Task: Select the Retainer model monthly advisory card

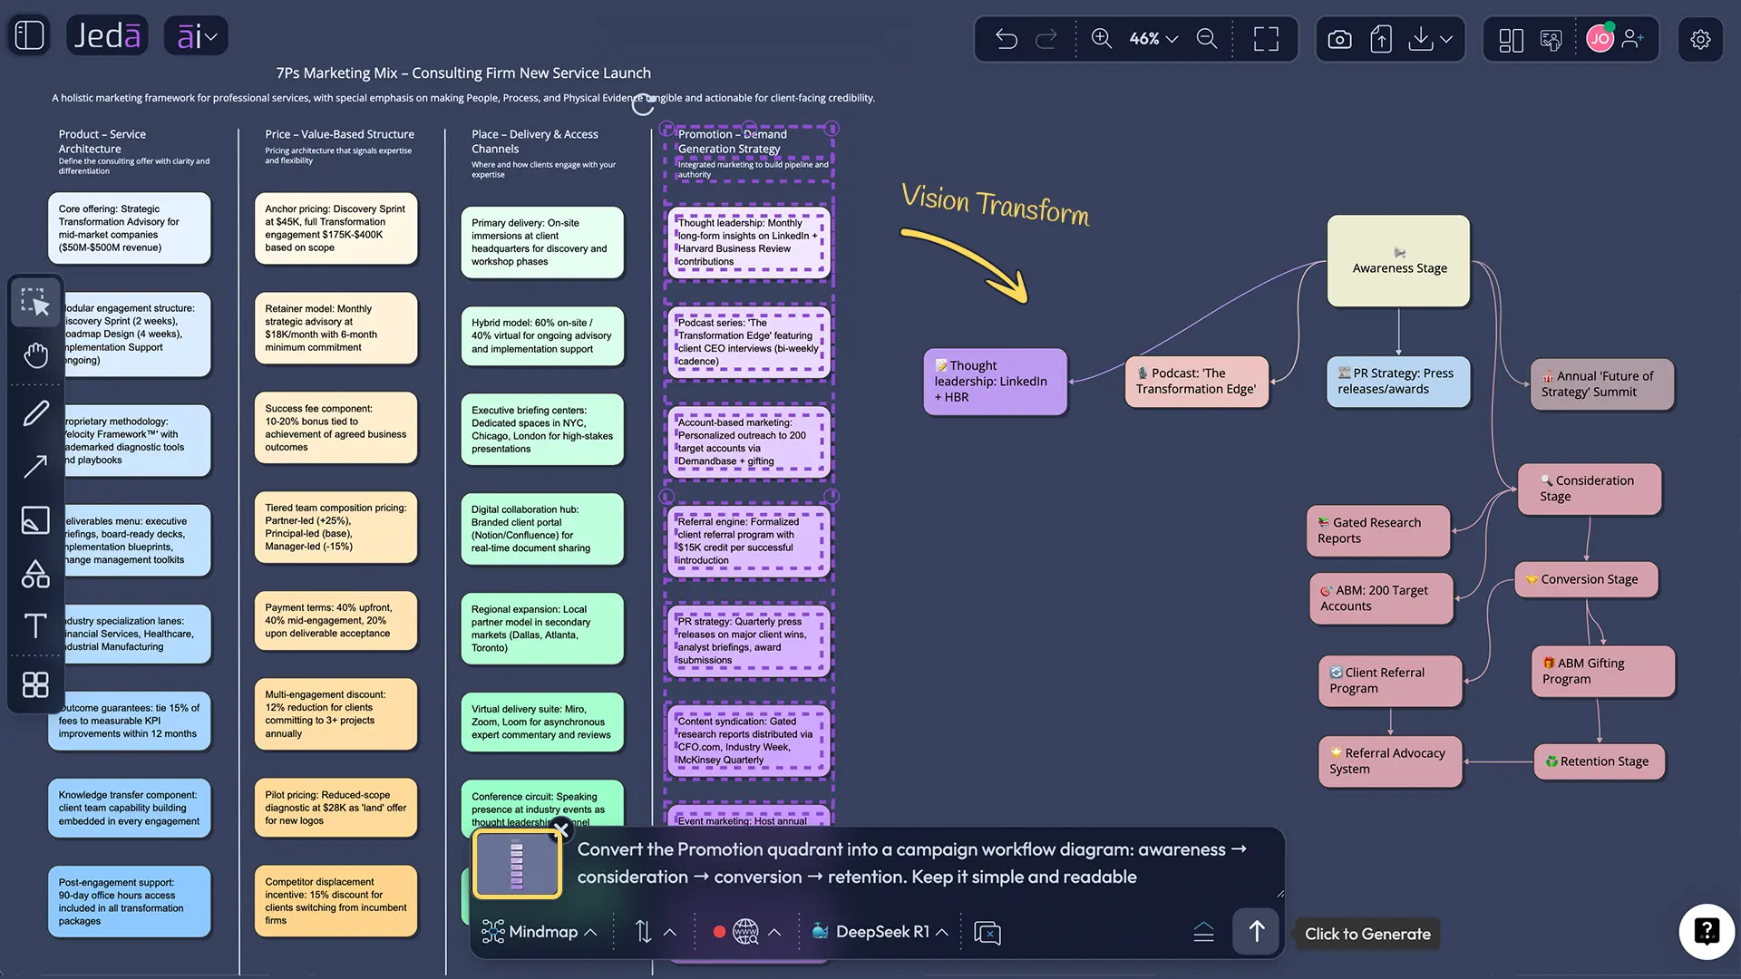Action: pyautogui.click(x=336, y=328)
